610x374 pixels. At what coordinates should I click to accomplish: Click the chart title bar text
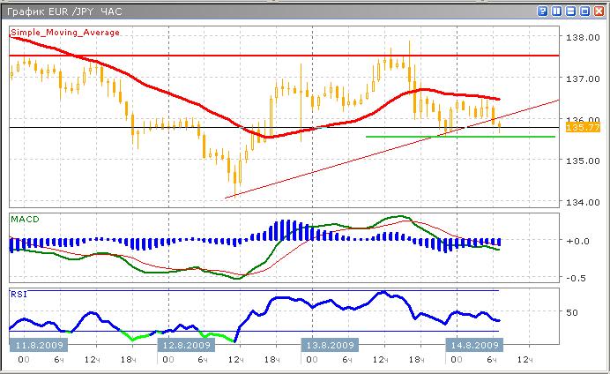coord(62,11)
